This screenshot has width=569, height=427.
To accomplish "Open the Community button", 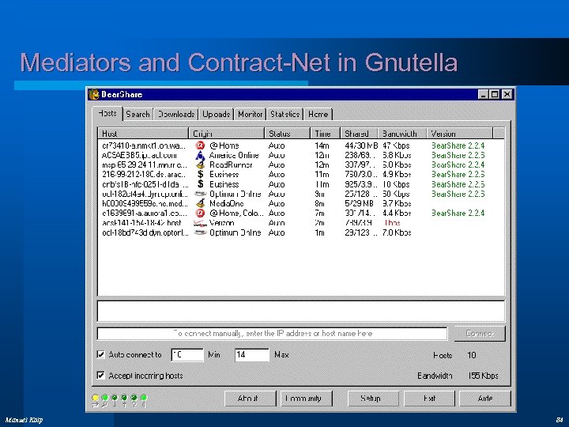I will (x=307, y=399).
